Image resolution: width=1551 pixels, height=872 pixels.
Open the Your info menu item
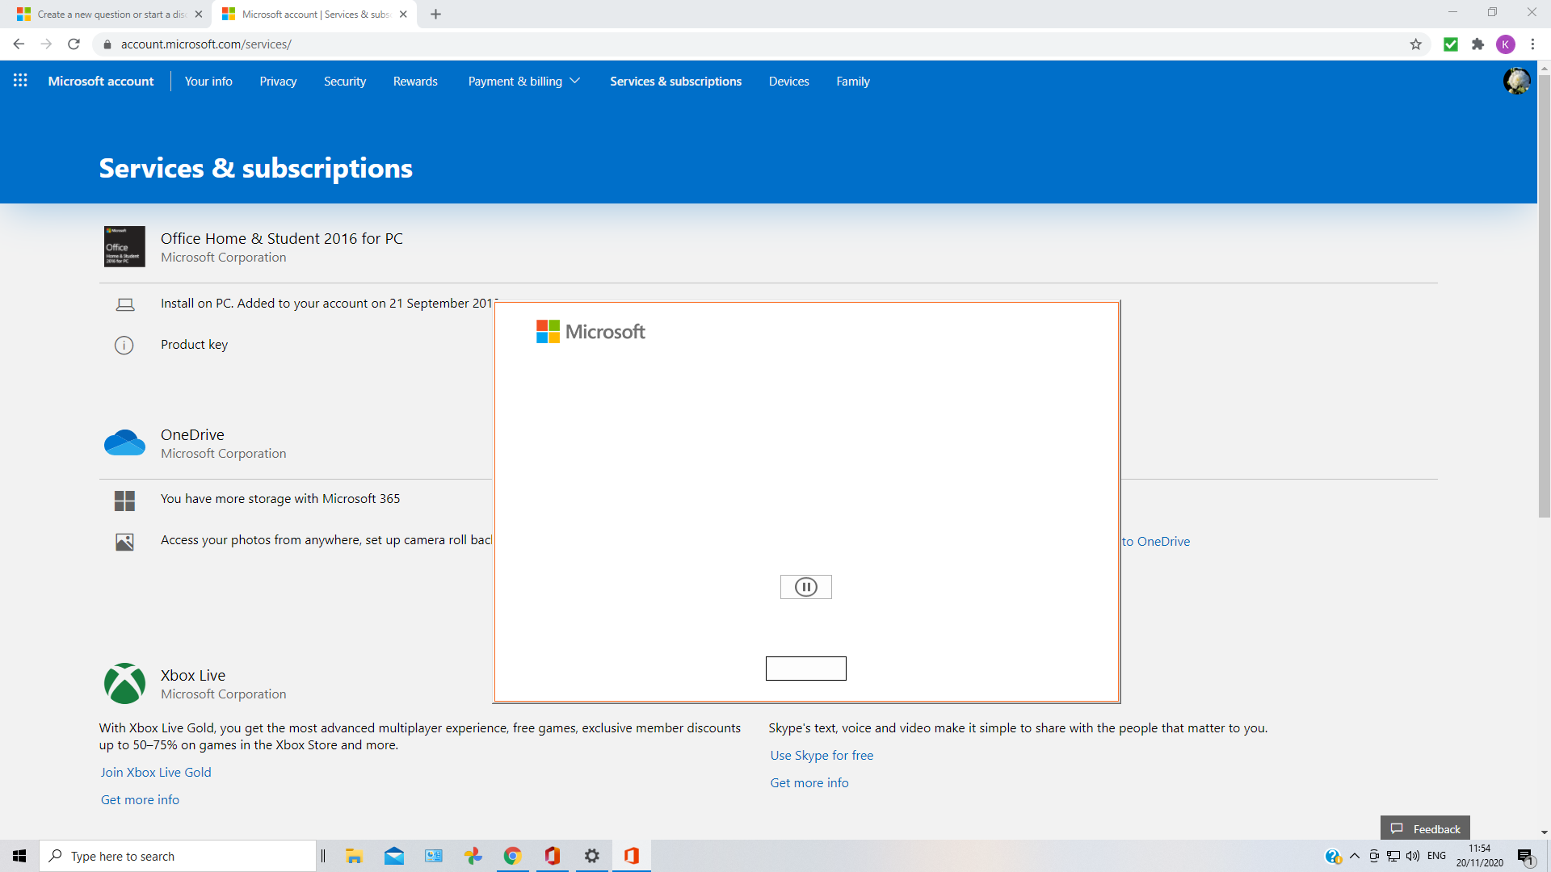[208, 81]
